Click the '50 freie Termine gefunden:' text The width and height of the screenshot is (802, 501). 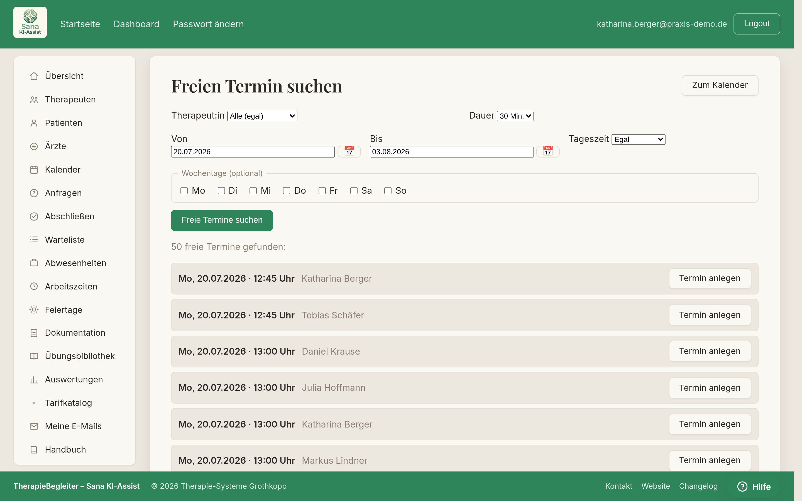tap(228, 247)
